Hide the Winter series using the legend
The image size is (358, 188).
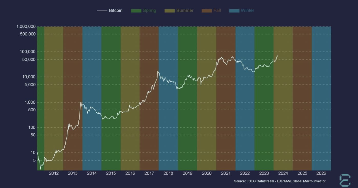pyautogui.click(x=247, y=10)
